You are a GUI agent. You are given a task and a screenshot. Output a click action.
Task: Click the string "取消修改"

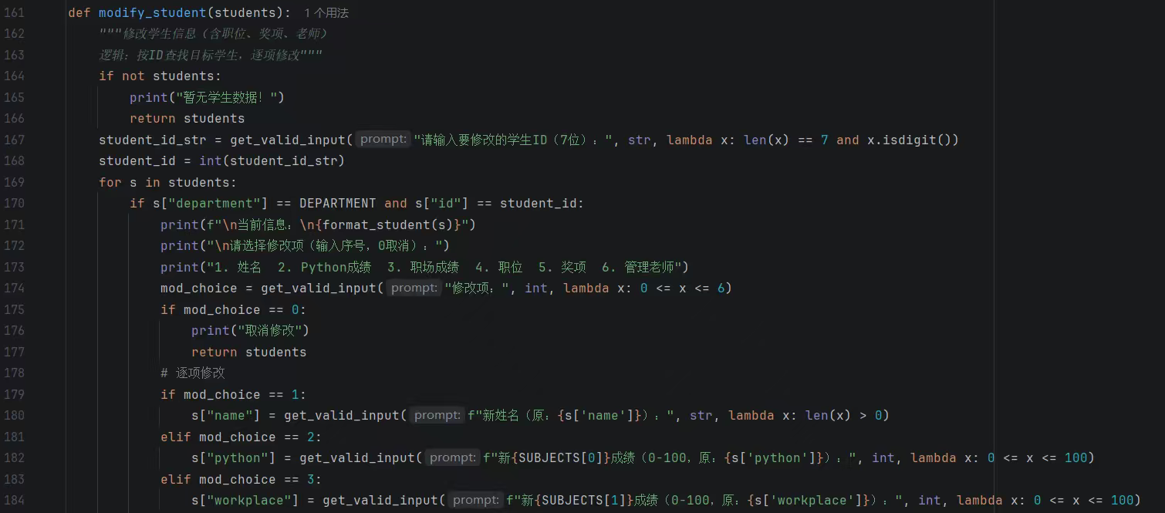[269, 331]
